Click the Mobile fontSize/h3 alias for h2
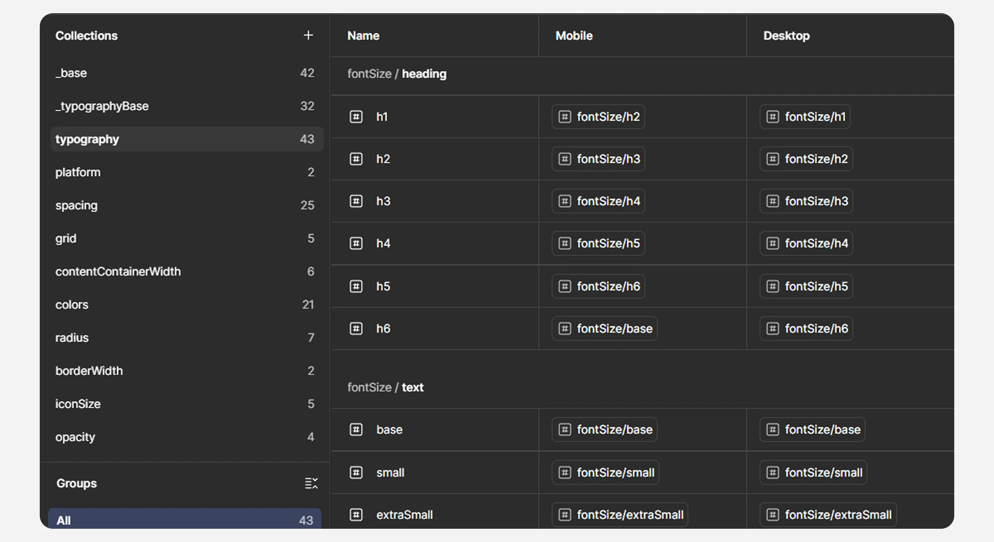Image resolution: width=994 pixels, height=542 pixels. click(x=598, y=159)
